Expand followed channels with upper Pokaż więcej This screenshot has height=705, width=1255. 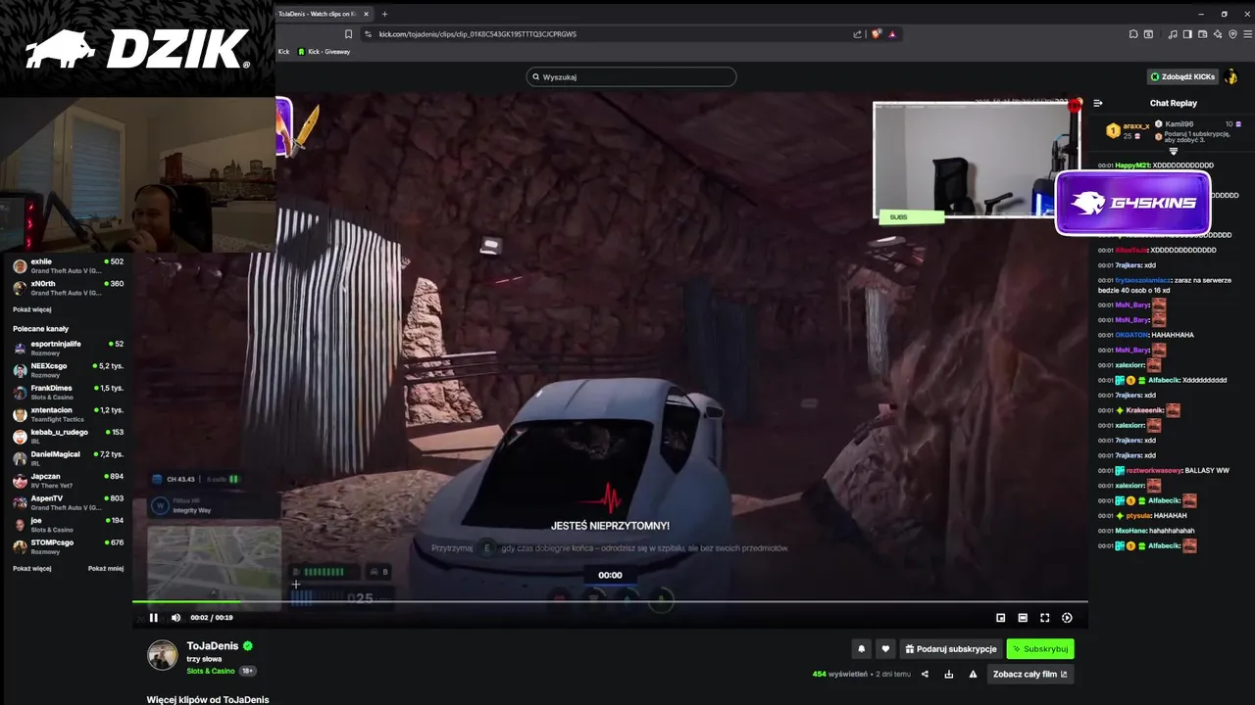point(32,309)
